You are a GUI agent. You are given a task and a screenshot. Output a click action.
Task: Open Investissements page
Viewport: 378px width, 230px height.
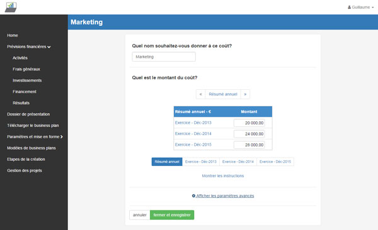coord(27,80)
